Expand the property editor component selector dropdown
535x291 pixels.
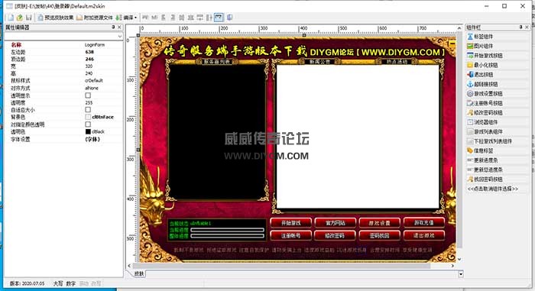click(x=120, y=36)
